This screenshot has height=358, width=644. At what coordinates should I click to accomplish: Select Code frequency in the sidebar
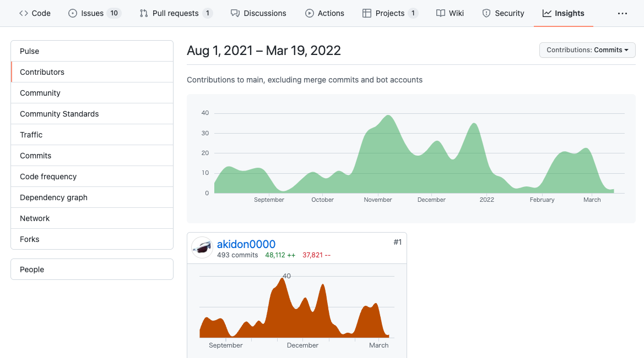(x=92, y=177)
